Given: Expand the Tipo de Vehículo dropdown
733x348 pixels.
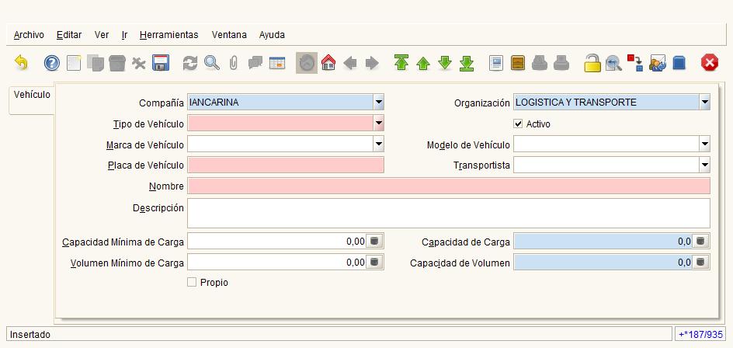Looking at the screenshot, I should pos(379,123).
